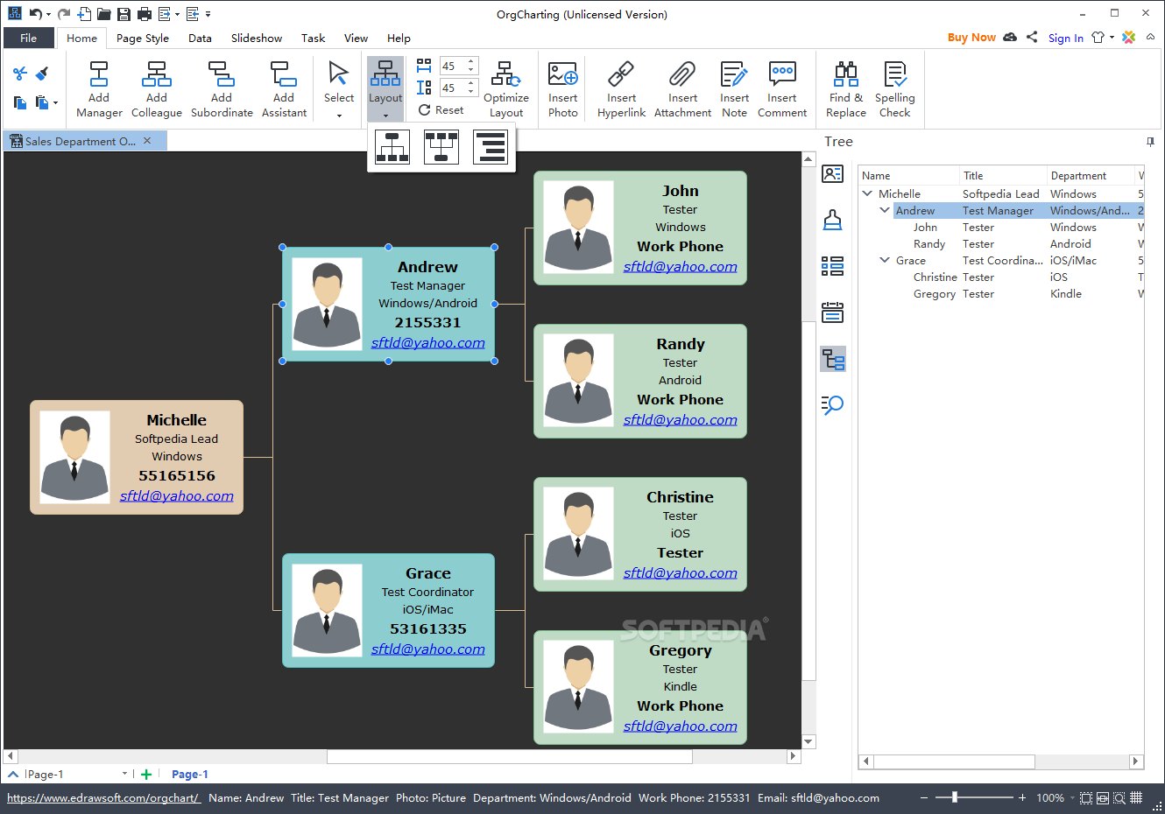Click the Format Painter brush icon

[41, 74]
